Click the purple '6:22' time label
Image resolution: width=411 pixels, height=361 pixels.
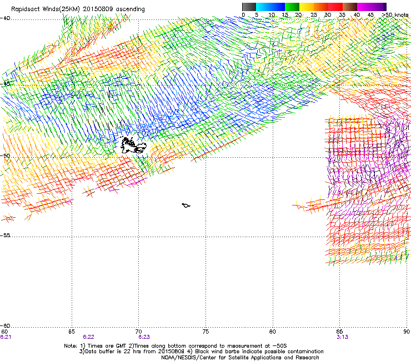[x=89, y=337]
